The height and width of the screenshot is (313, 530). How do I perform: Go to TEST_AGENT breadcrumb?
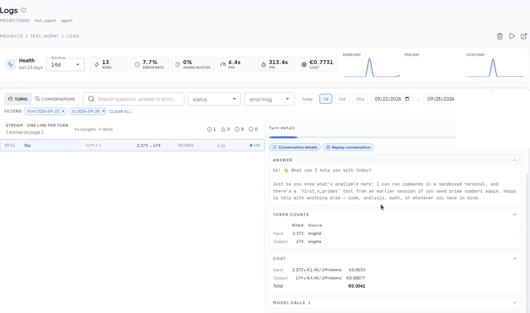point(45,36)
